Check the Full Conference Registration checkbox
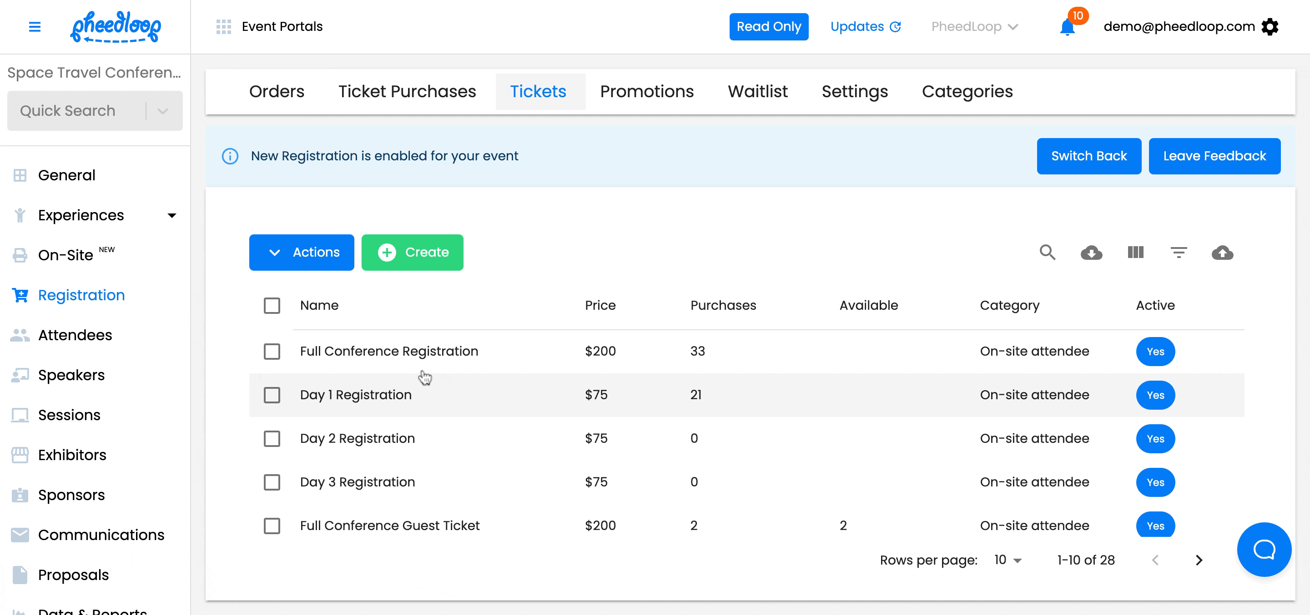The width and height of the screenshot is (1310, 615). point(272,352)
